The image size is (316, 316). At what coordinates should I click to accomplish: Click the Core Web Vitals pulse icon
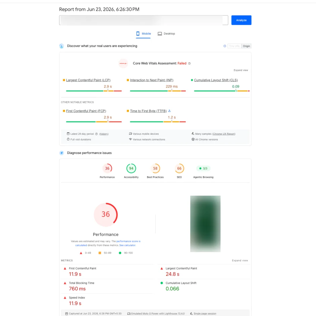tap(123, 64)
